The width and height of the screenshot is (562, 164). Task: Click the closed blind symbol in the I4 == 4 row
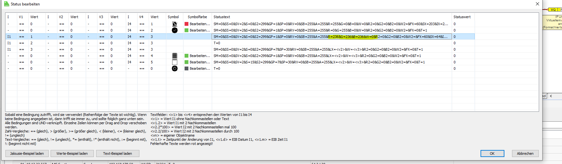tap(175, 56)
